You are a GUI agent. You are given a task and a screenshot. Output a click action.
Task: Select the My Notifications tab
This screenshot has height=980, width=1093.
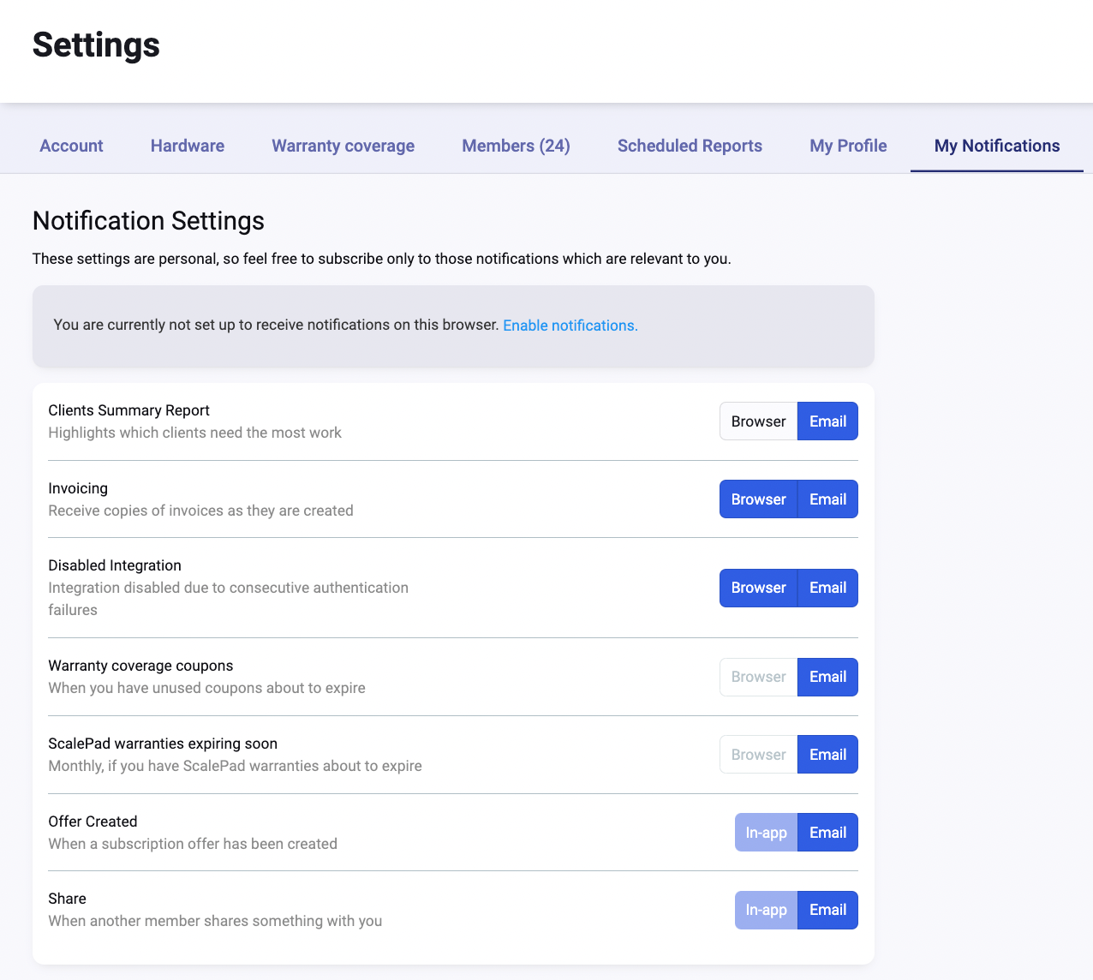point(996,146)
